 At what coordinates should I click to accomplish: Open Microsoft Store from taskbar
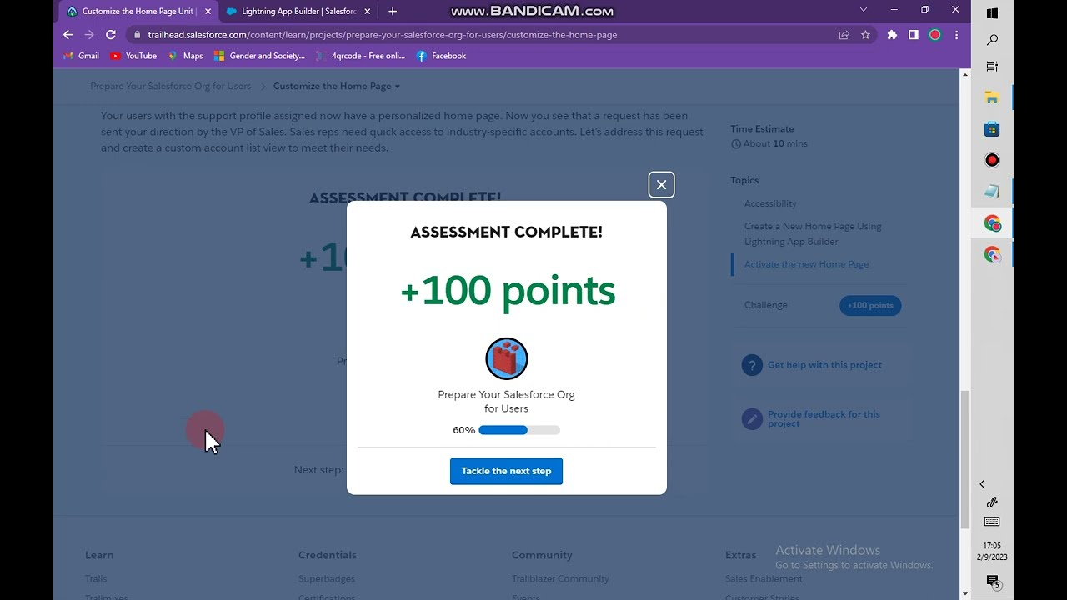pos(992,129)
